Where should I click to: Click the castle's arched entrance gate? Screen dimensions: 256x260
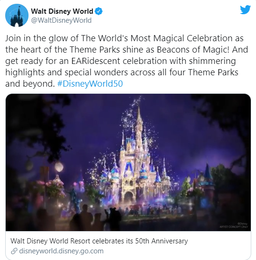click(x=129, y=197)
